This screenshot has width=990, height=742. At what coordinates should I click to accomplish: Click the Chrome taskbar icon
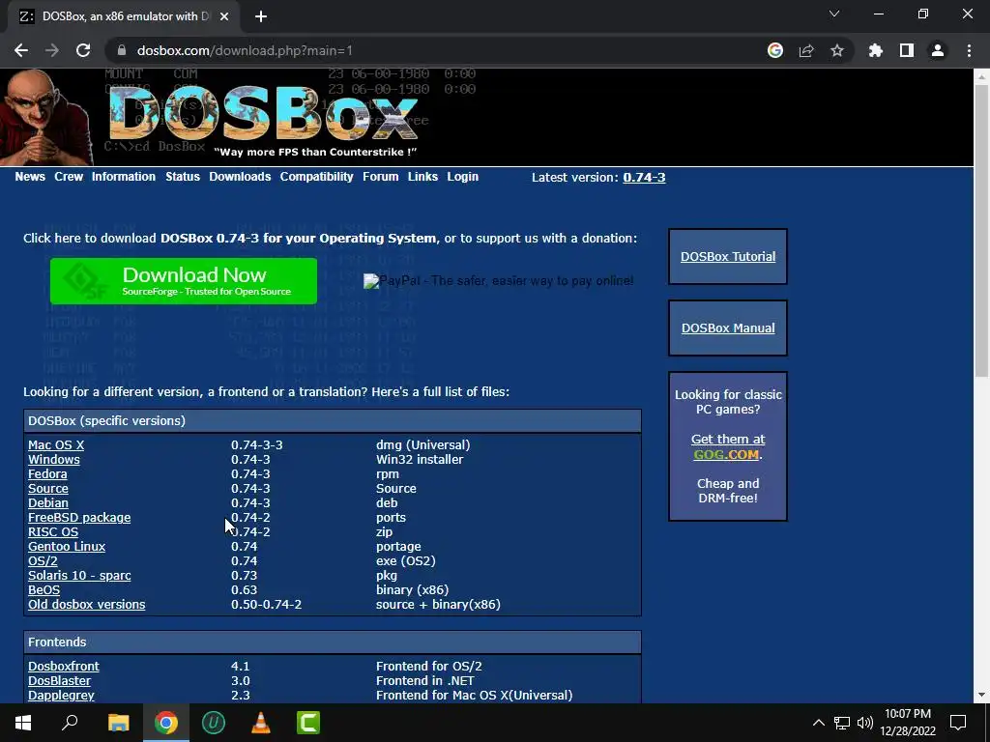pos(166,723)
